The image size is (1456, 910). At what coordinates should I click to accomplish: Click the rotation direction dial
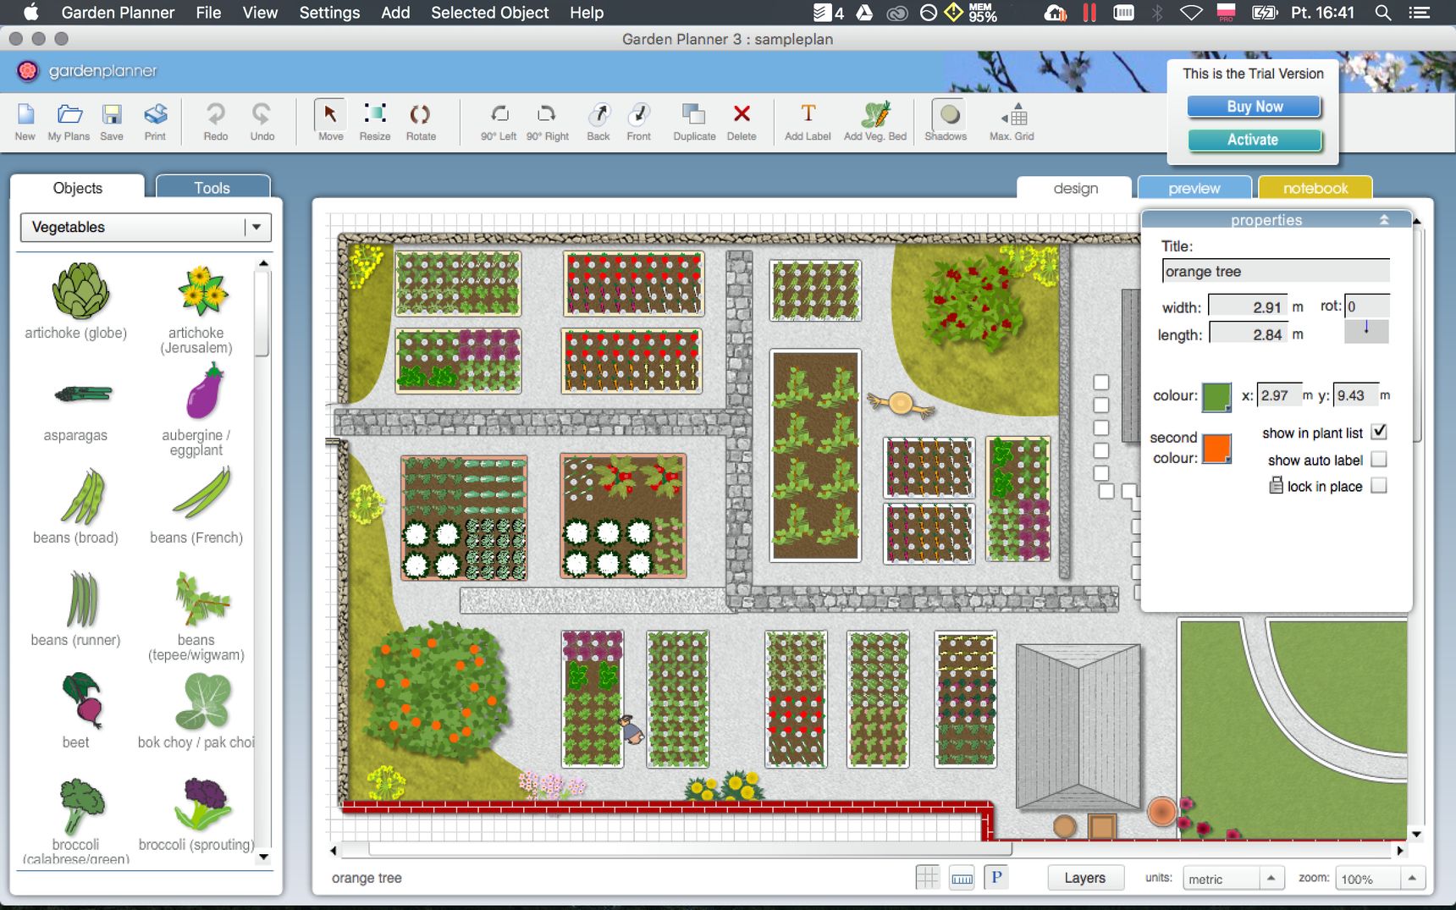[1366, 330]
